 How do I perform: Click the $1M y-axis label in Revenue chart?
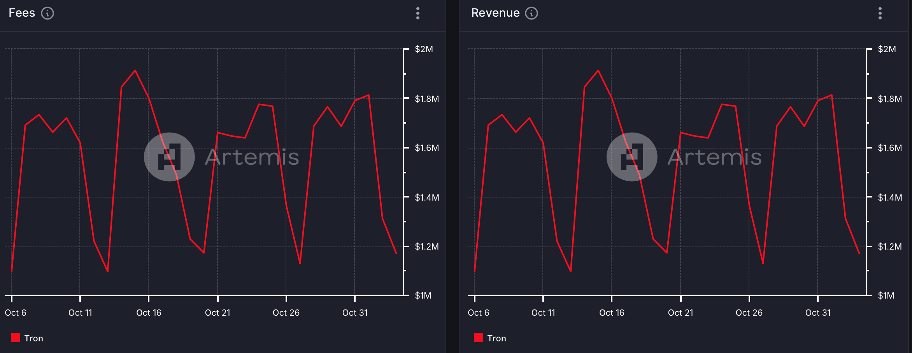click(886, 295)
